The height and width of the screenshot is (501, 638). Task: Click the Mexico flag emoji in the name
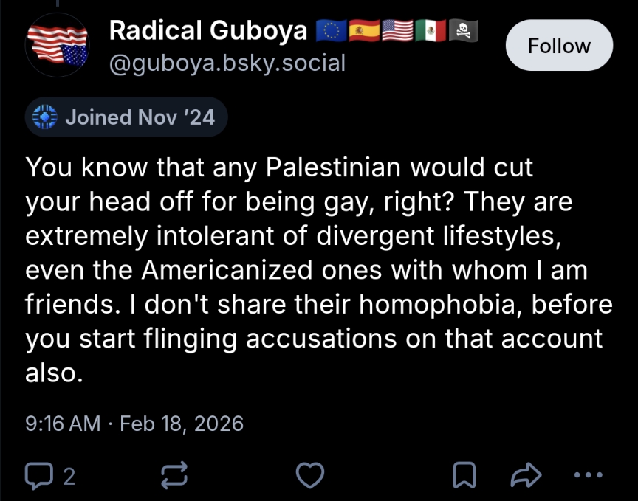(430, 31)
